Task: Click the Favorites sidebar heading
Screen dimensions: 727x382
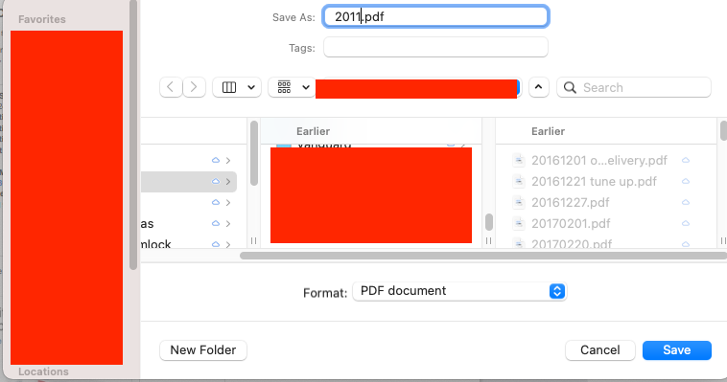Action: (x=42, y=19)
